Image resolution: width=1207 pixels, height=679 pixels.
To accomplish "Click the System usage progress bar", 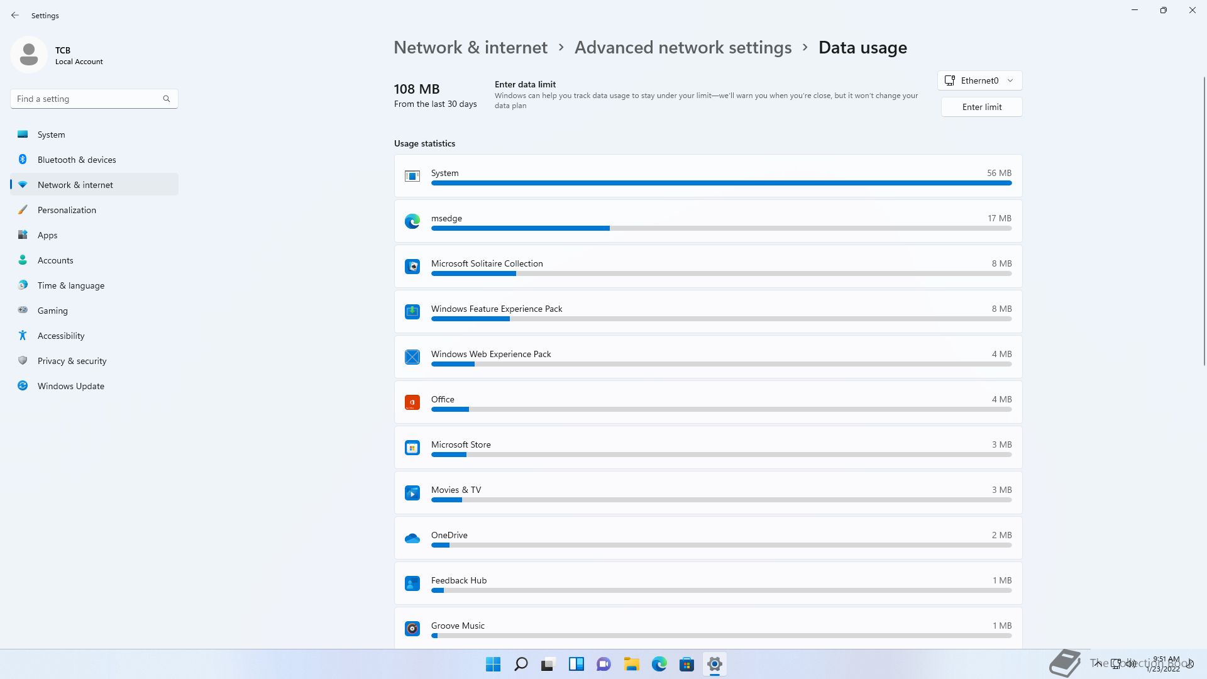I will pos(721,183).
